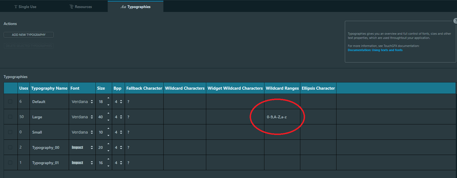Click the size value 40 field
Image resolution: width=457 pixels, height=178 pixels.
(x=101, y=117)
